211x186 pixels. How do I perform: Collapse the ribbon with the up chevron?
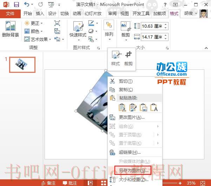(206, 48)
